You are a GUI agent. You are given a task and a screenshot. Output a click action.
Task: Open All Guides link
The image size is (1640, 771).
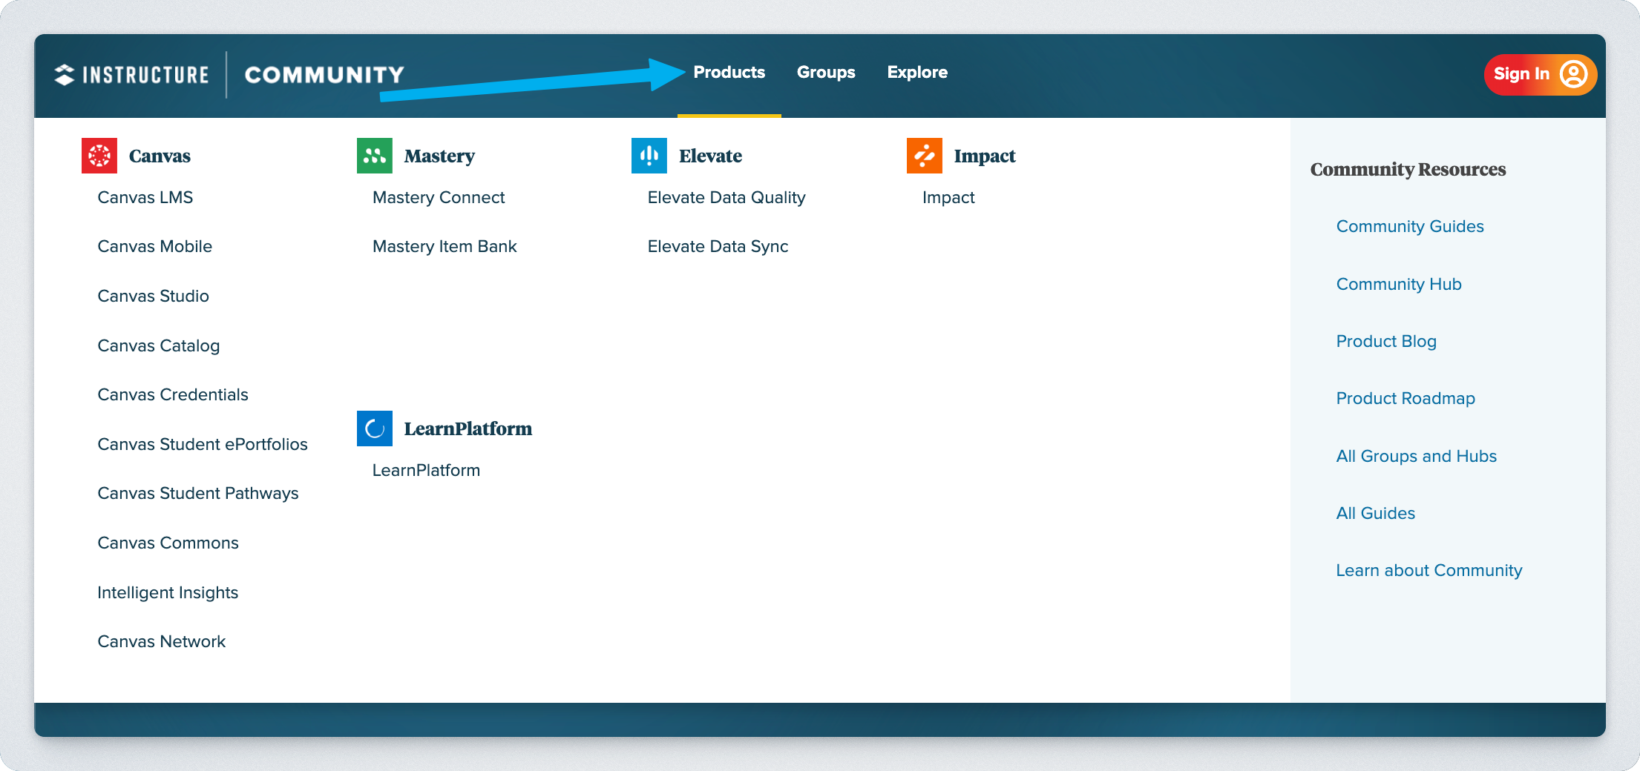(x=1376, y=513)
